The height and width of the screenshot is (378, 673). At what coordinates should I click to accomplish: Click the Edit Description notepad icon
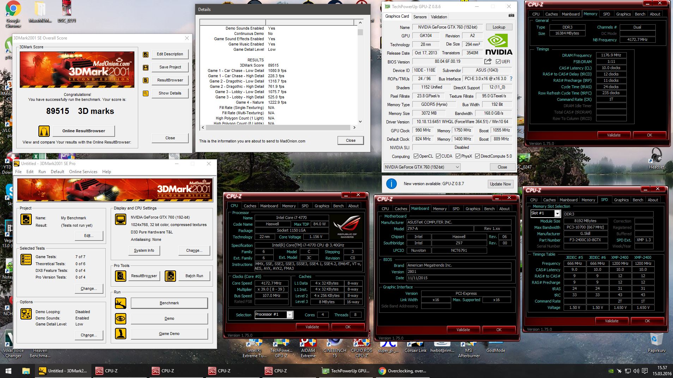(x=146, y=54)
